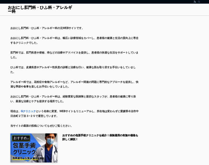Click paragraph mentioning 幅広い診療領域をカバーし
This screenshot has height=165, width=209.
tap(74, 40)
